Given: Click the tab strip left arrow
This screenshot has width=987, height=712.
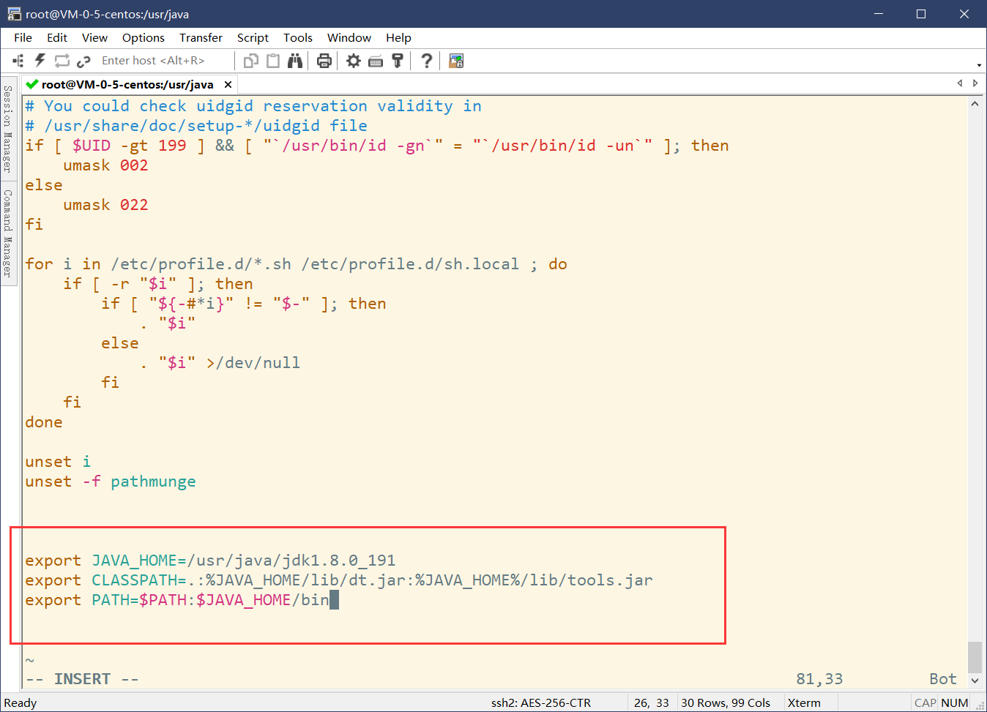Looking at the screenshot, I should coord(960,83).
